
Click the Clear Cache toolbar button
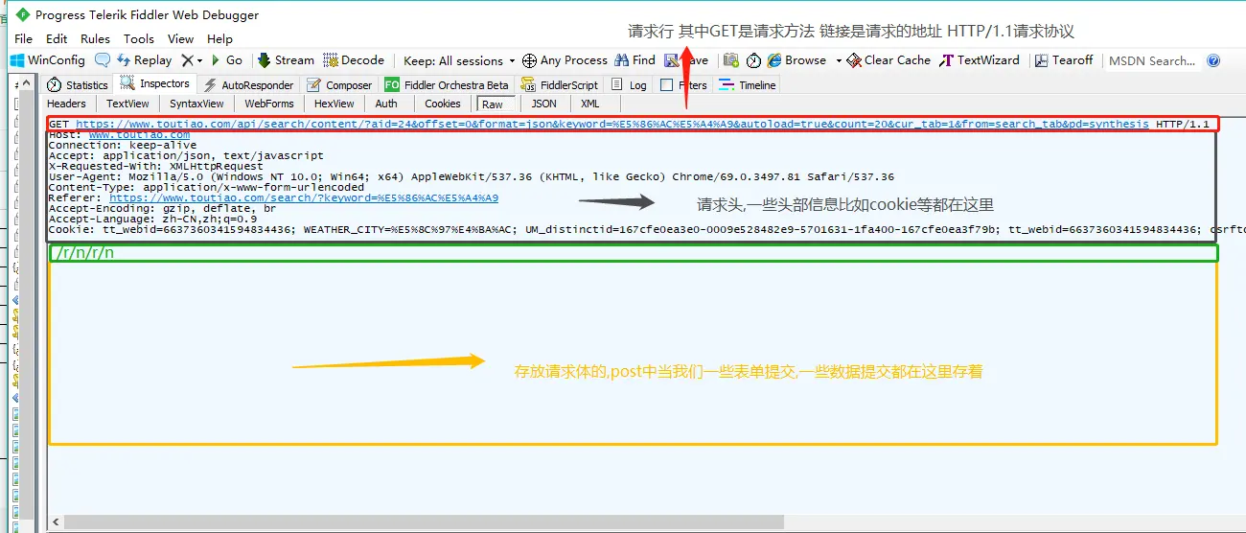tap(888, 60)
